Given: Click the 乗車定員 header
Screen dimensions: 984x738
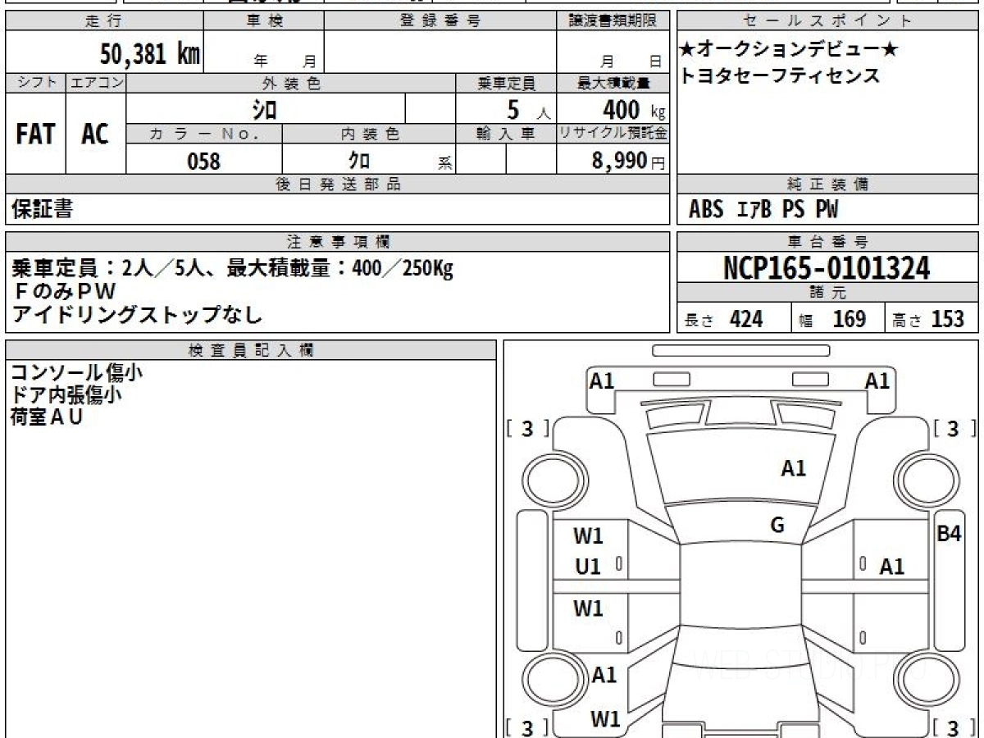Looking at the screenshot, I should click(x=506, y=83).
